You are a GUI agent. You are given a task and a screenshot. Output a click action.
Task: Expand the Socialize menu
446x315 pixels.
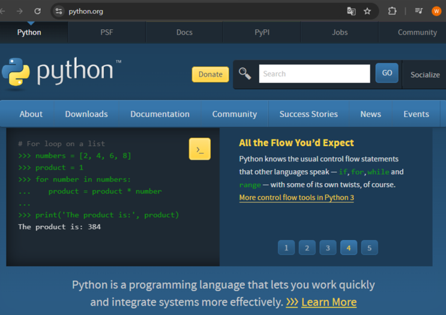click(x=424, y=74)
